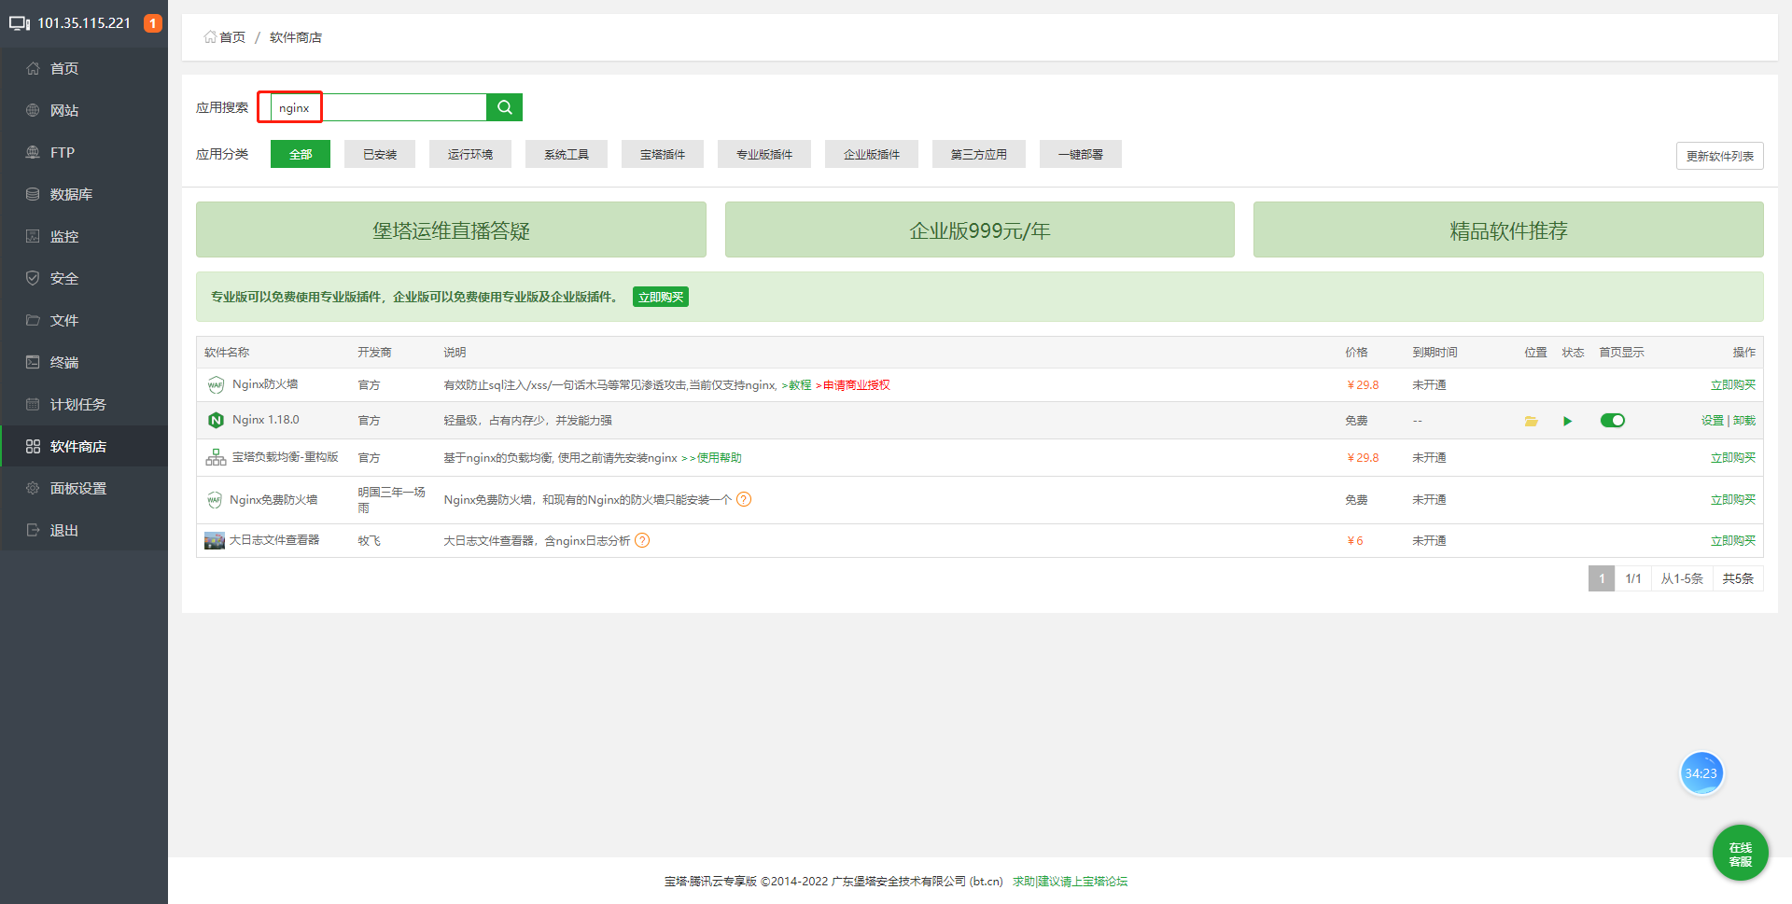Toggle Nginx 1.18.0 homepage display switch
Screen dimensions: 1792x904
click(1612, 421)
